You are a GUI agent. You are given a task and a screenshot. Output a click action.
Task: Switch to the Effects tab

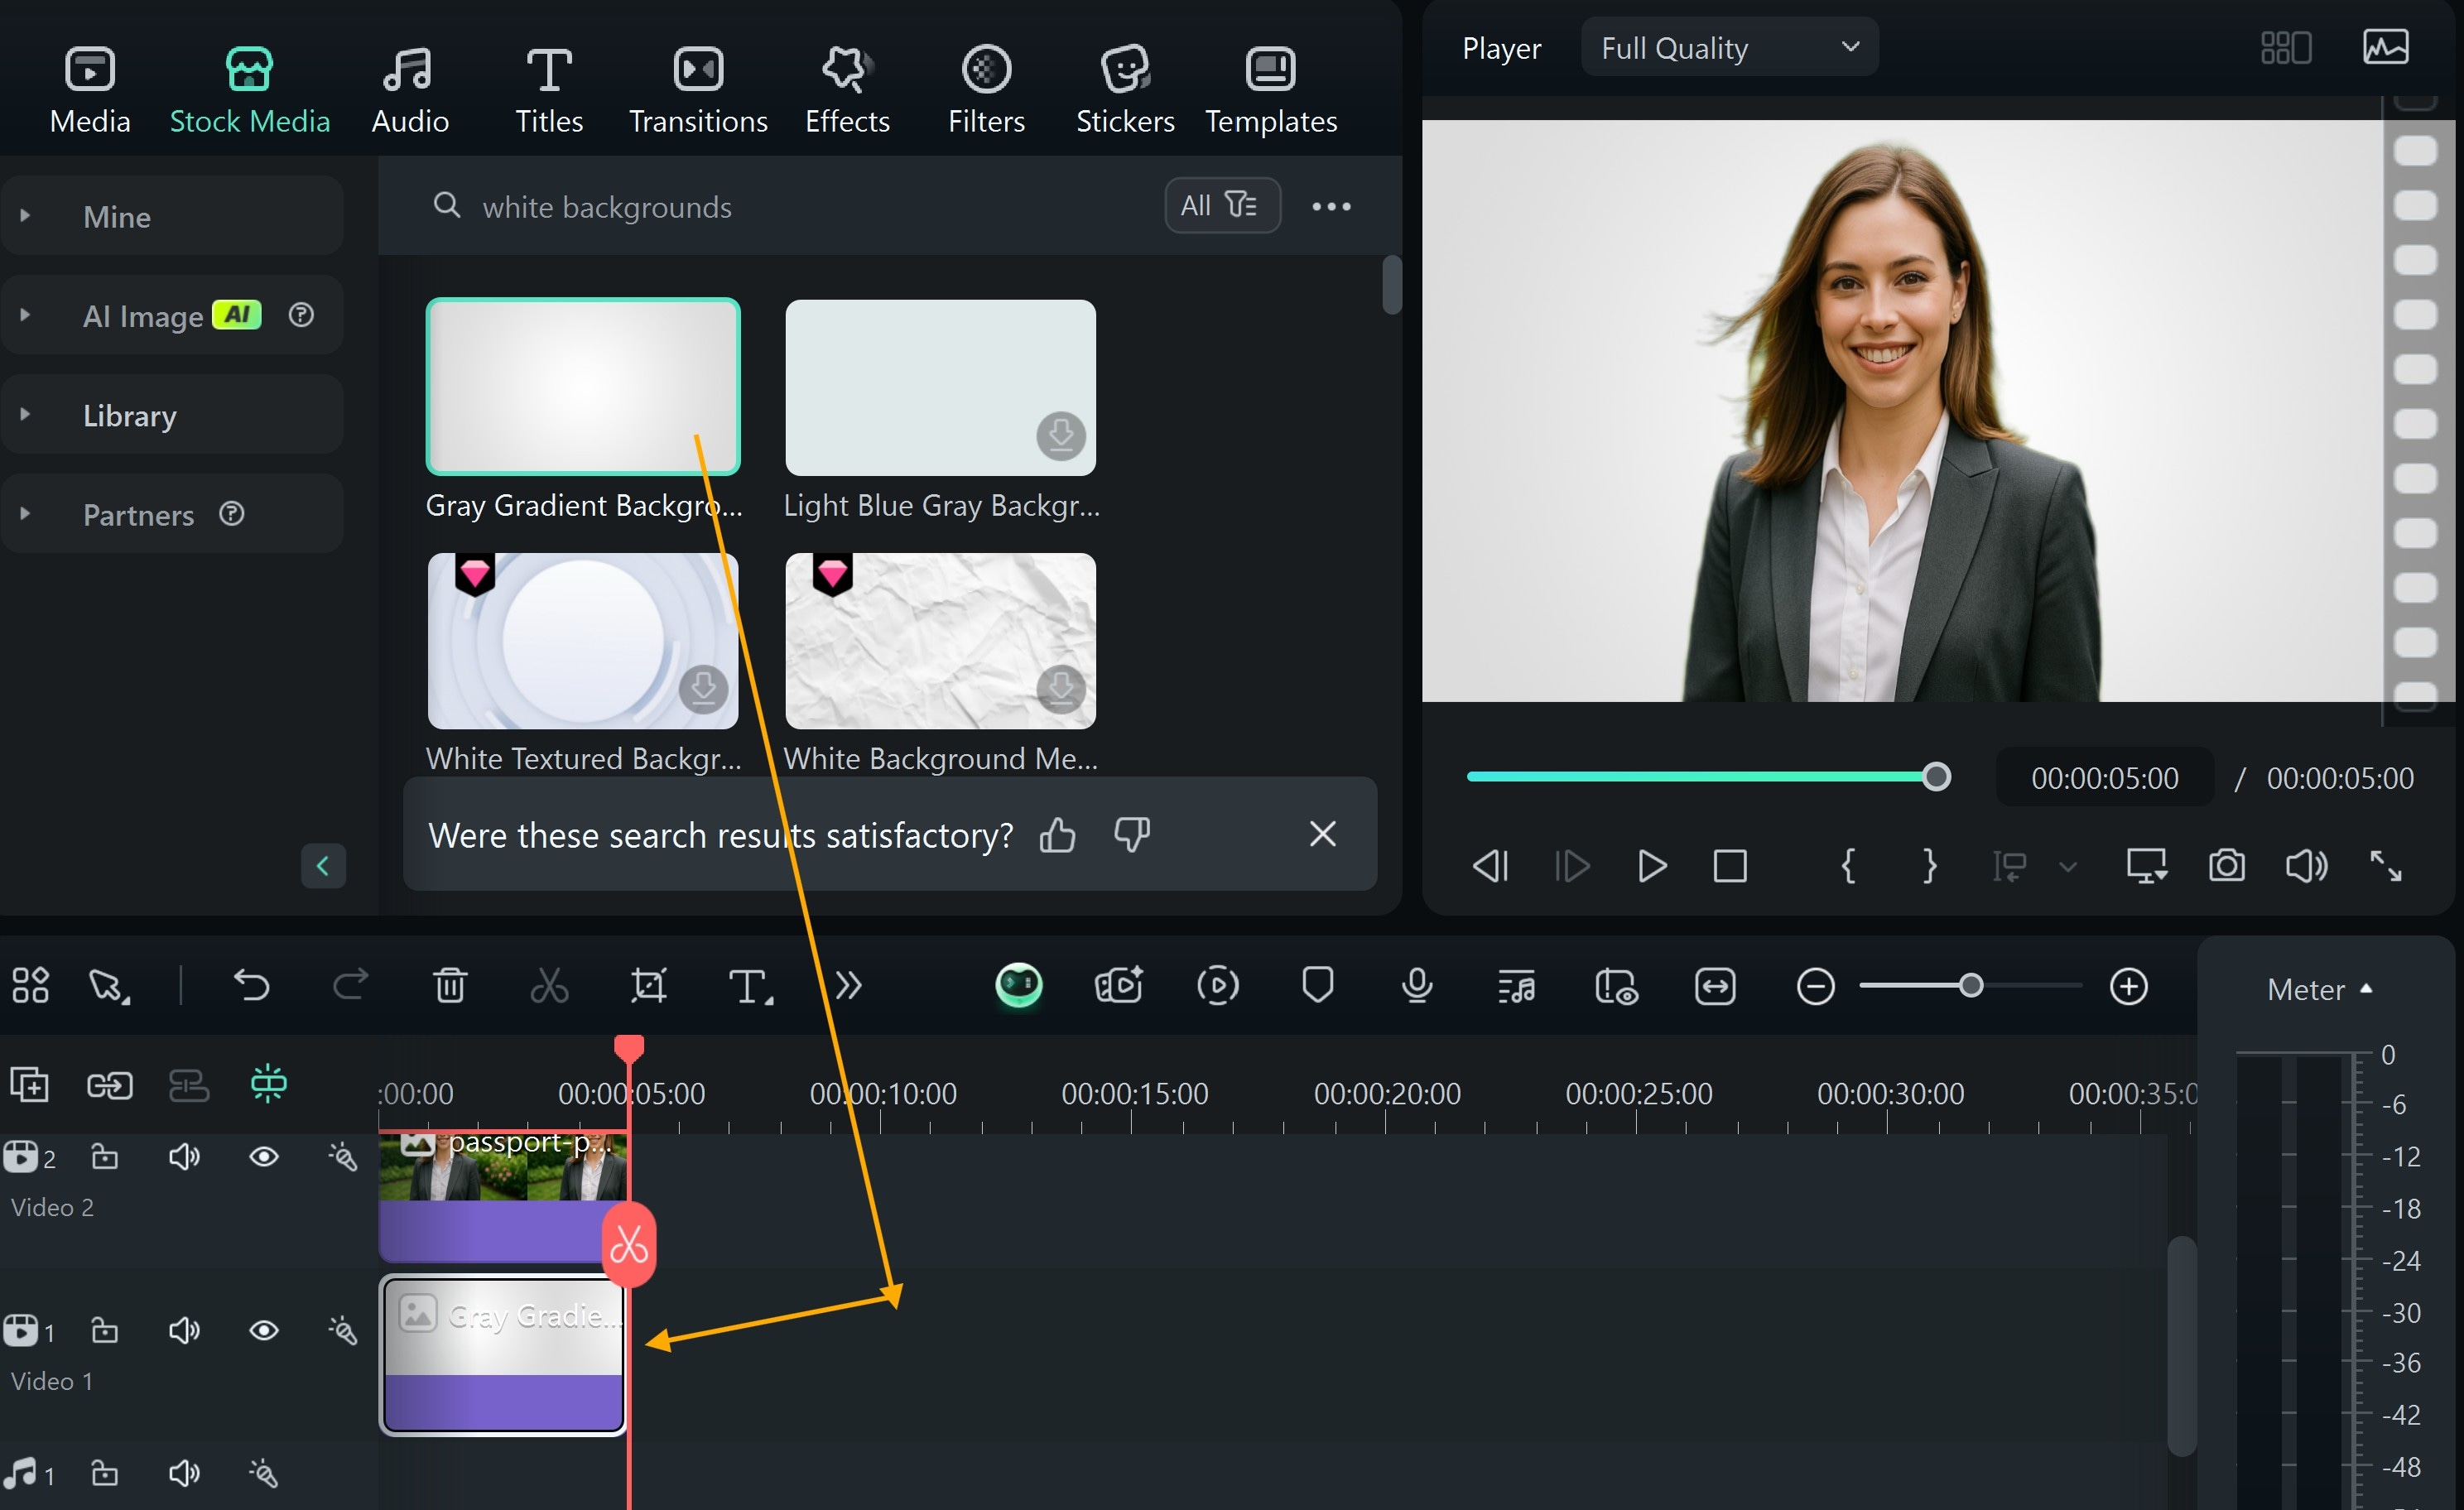pos(847,90)
